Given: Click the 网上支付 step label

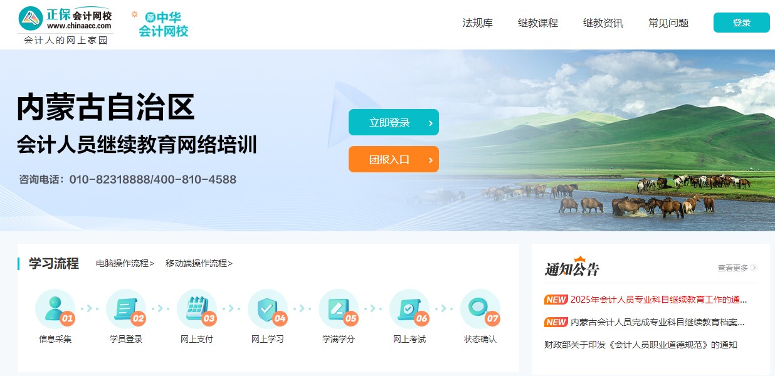Looking at the screenshot, I should 197,339.
